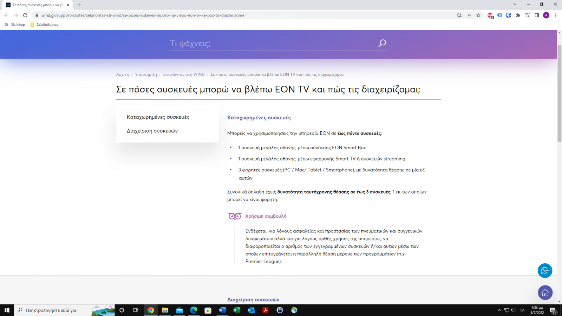This screenshot has height=316, width=562.
Task: Share this page icon
Action: [x=469, y=15]
